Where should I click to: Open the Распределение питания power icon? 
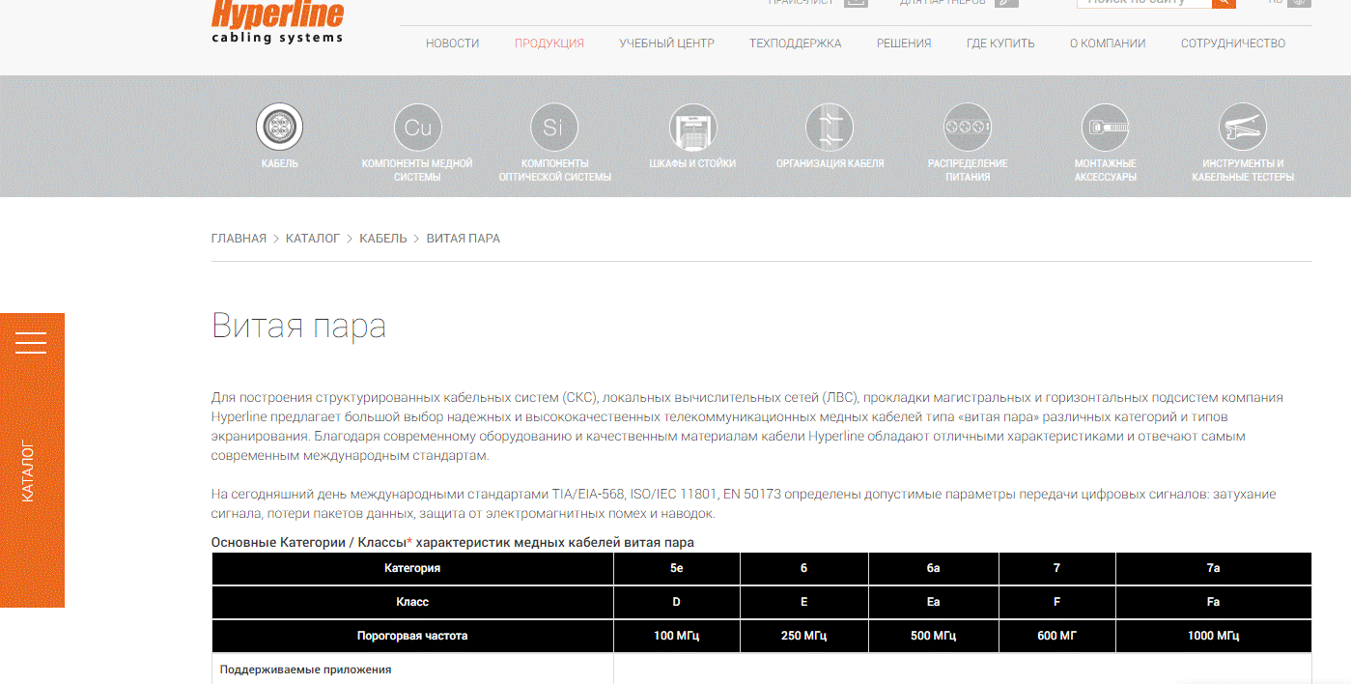click(x=968, y=127)
